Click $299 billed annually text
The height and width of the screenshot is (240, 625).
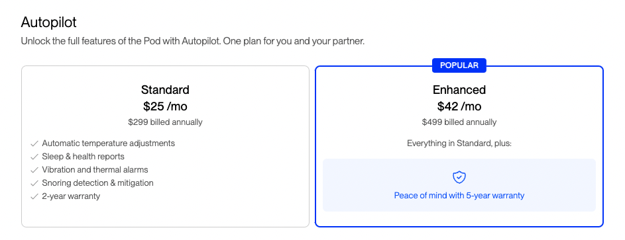[165, 122]
